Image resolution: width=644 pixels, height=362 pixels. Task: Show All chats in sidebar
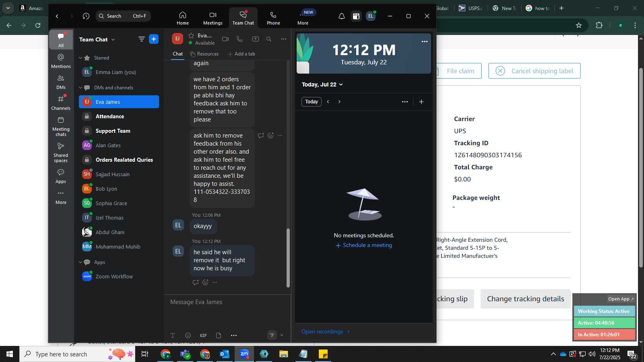pos(61,39)
